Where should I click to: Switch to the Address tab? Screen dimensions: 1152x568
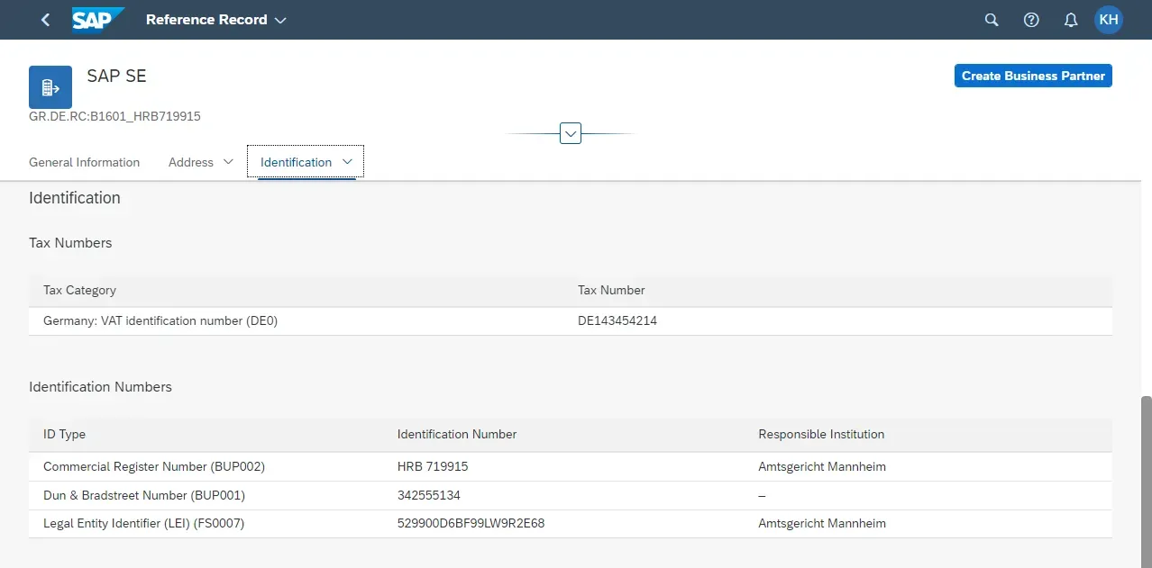[191, 163]
